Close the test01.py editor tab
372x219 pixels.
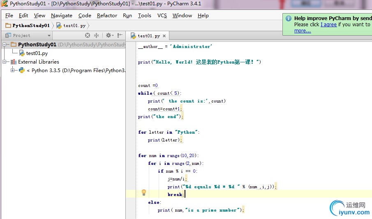164,36
